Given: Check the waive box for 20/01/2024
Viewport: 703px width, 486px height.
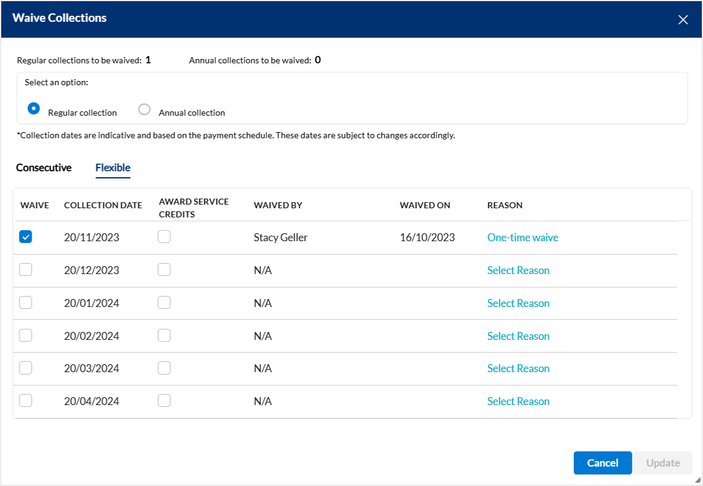Looking at the screenshot, I should [x=26, y=303].
